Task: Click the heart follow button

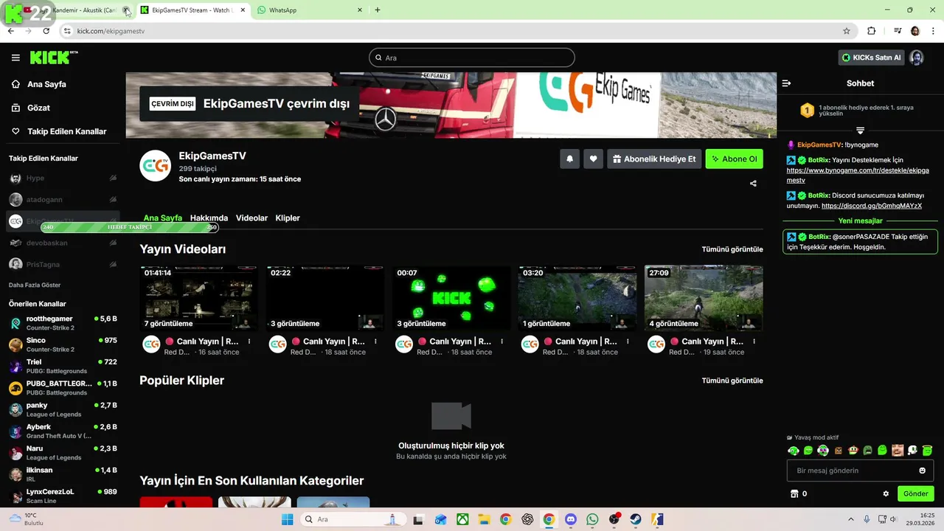Action: tap(593, 159)
